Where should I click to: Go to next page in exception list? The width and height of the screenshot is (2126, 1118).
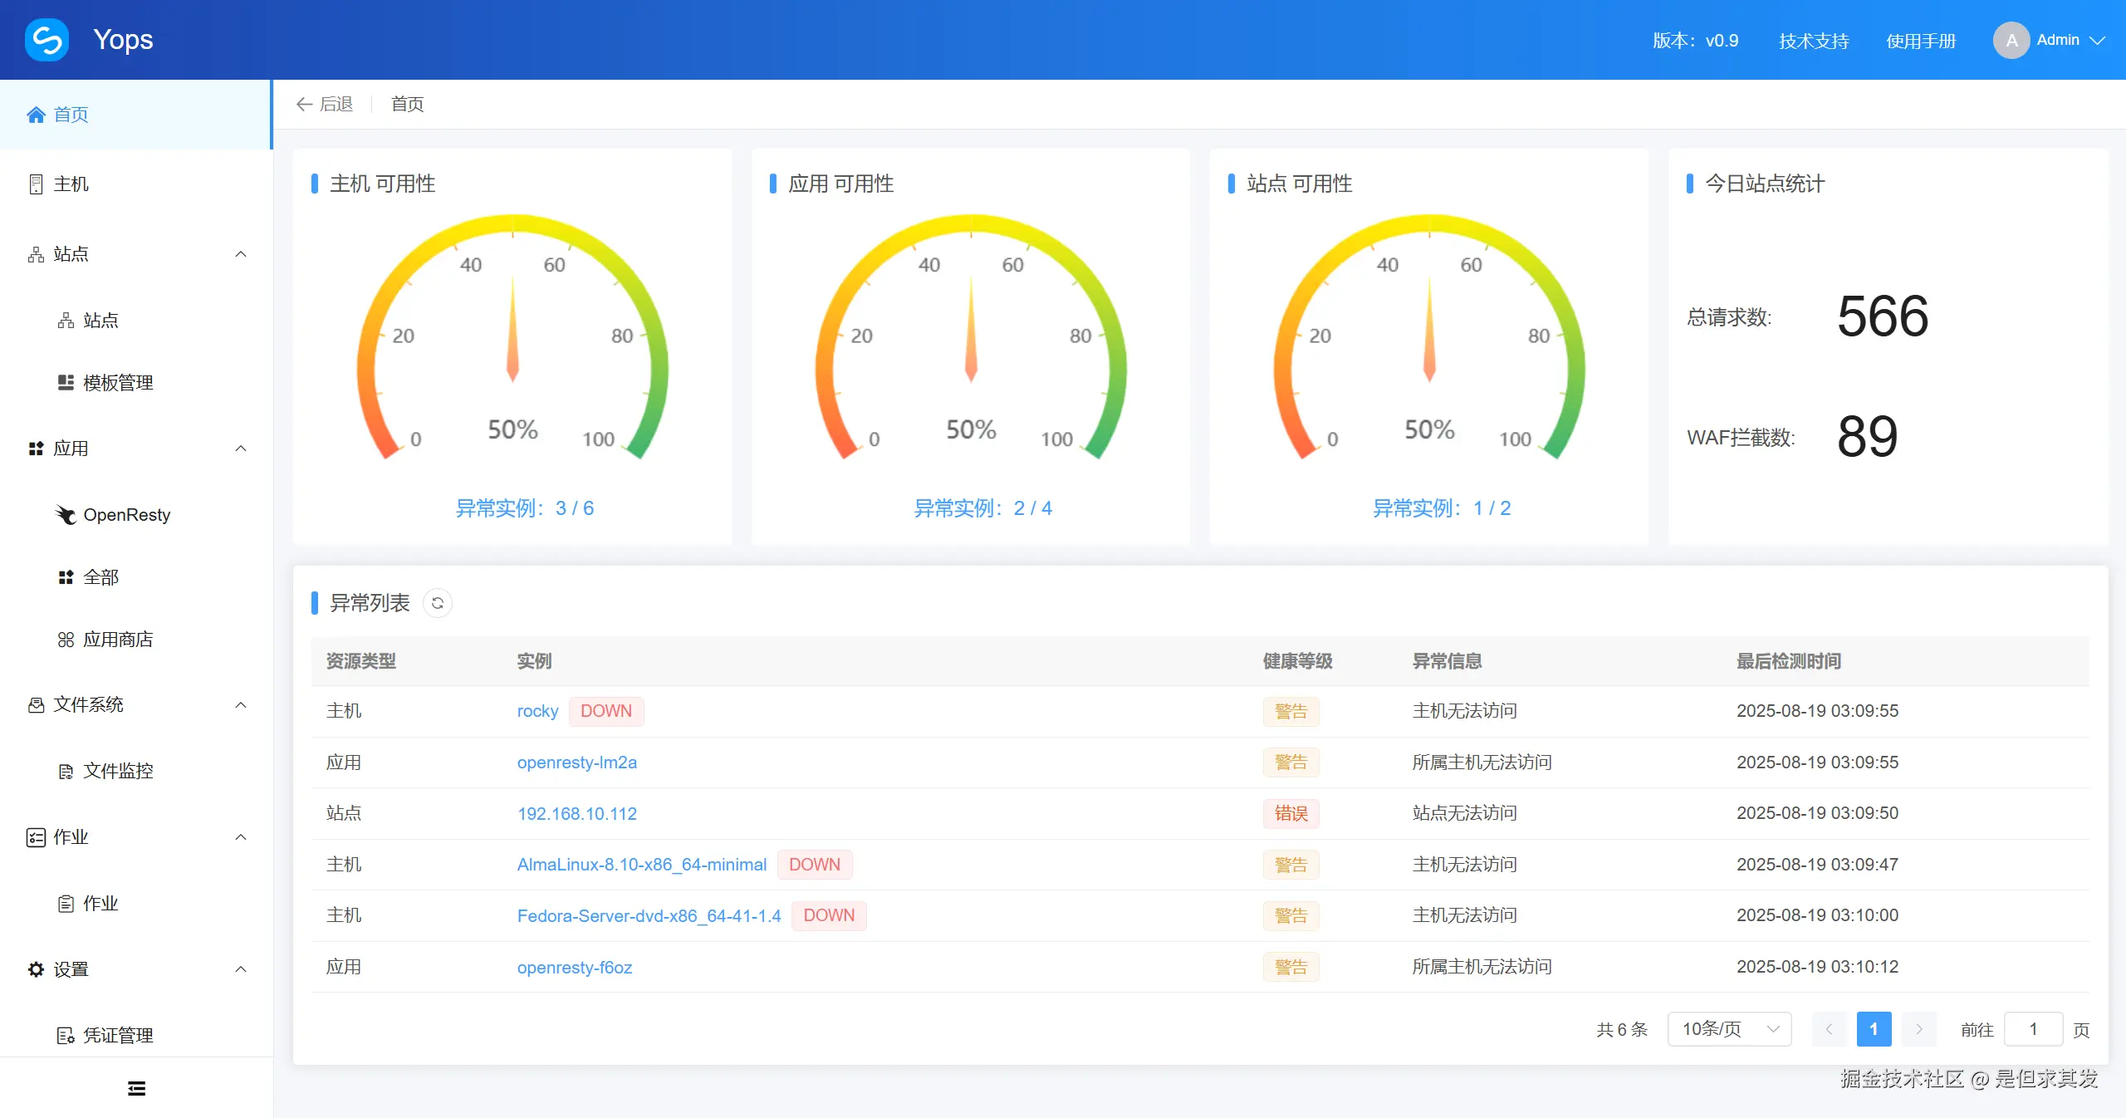pyautogui.click(x=1918, y=1029)
